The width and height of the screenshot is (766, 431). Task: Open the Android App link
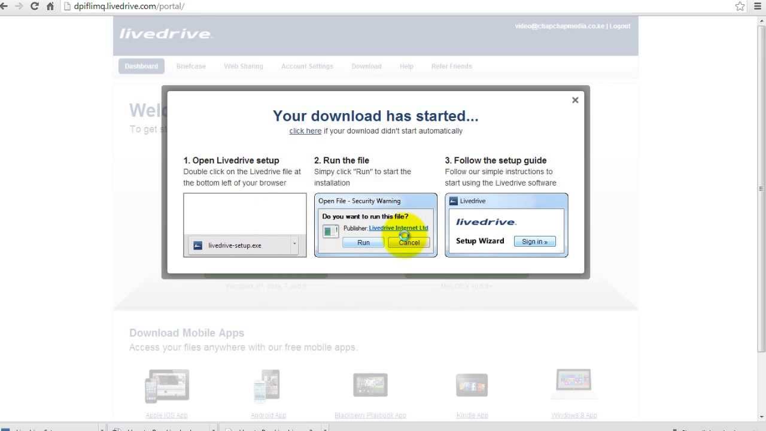268,415
